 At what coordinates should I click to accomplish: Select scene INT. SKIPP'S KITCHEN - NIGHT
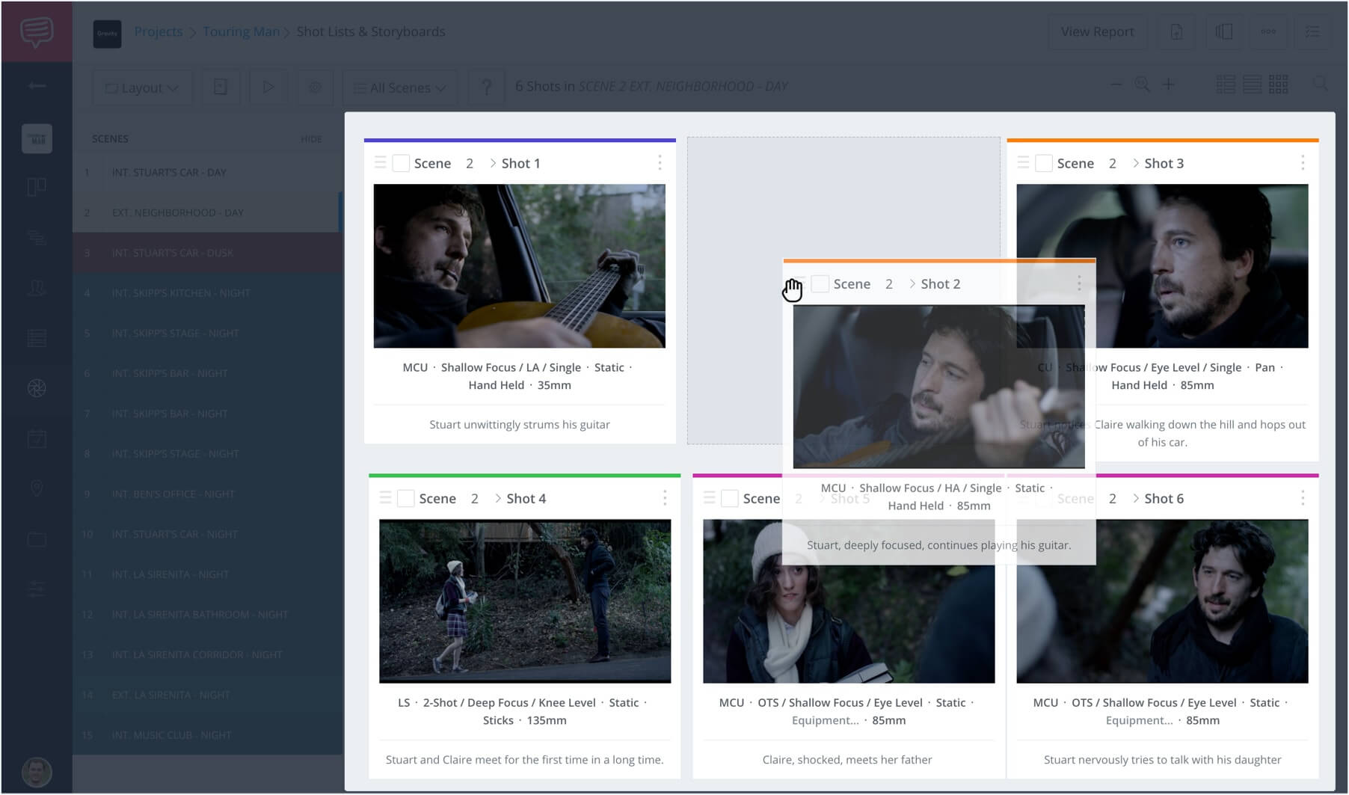tap(207, 293)
